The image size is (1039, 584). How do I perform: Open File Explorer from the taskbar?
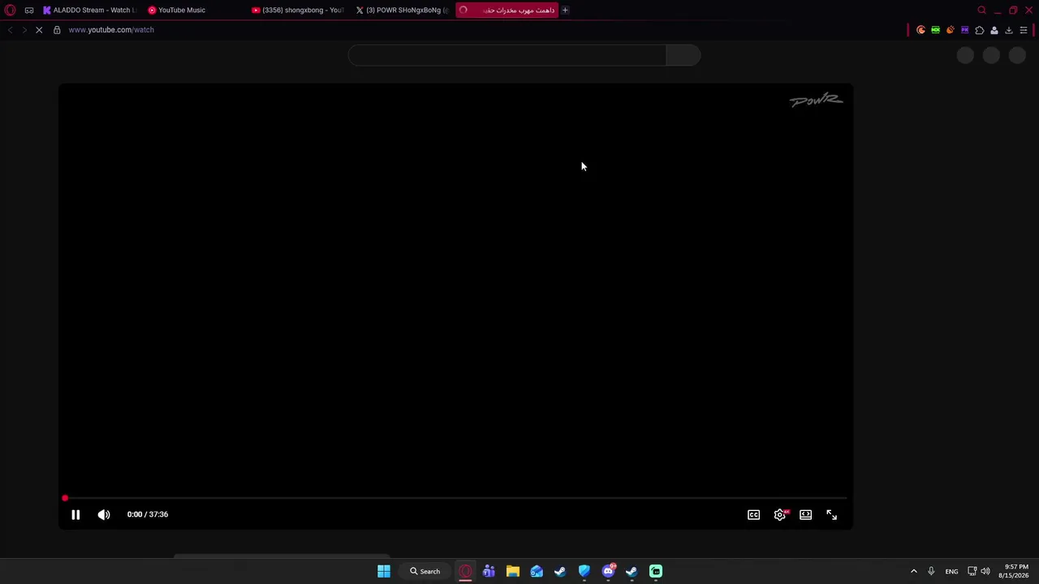(x=513, y=571)
